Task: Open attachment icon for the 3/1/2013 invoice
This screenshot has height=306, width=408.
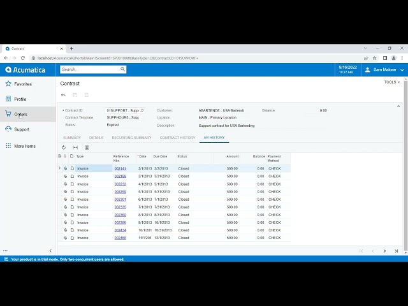Action: coord(66,176)
